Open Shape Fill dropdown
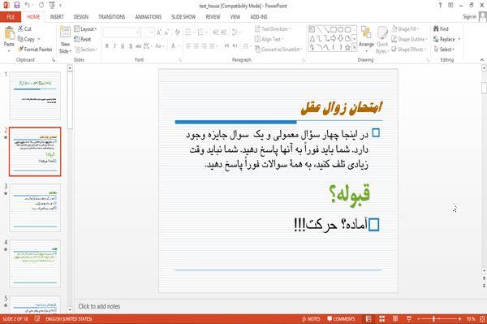This screenshot has height=324, width=487. [x=405, y=29]
